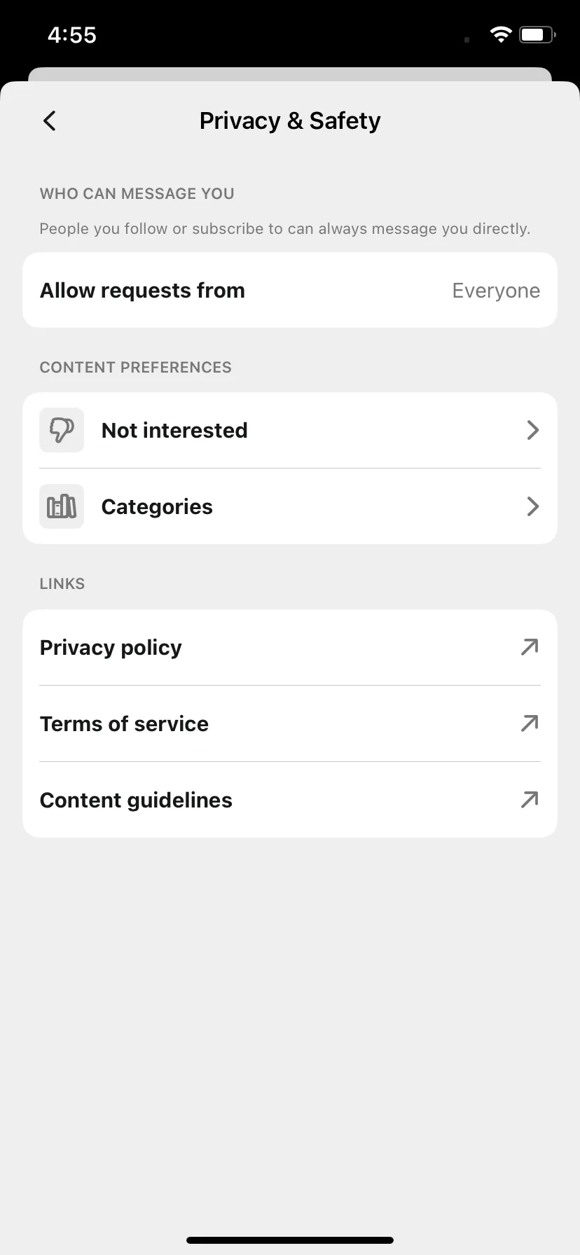Open the Terms of service link
The height and width of the screenshot is (1255, 580).
pyautogui.click(x=290, y=723)
